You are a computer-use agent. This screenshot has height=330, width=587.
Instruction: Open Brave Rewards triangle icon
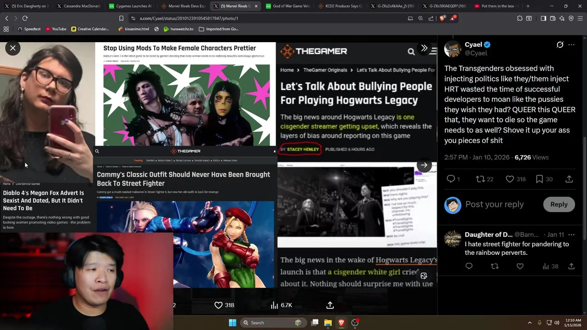(453, 18)
